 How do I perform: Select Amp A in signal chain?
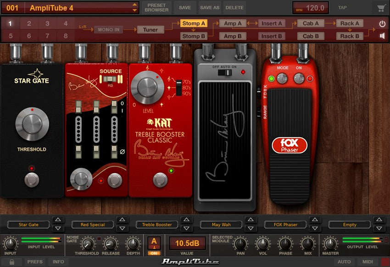[233, 23]
